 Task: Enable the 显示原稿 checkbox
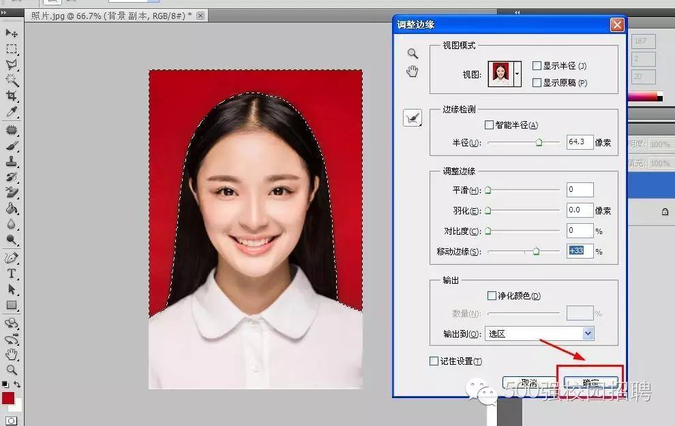click(x=537, y=82)
